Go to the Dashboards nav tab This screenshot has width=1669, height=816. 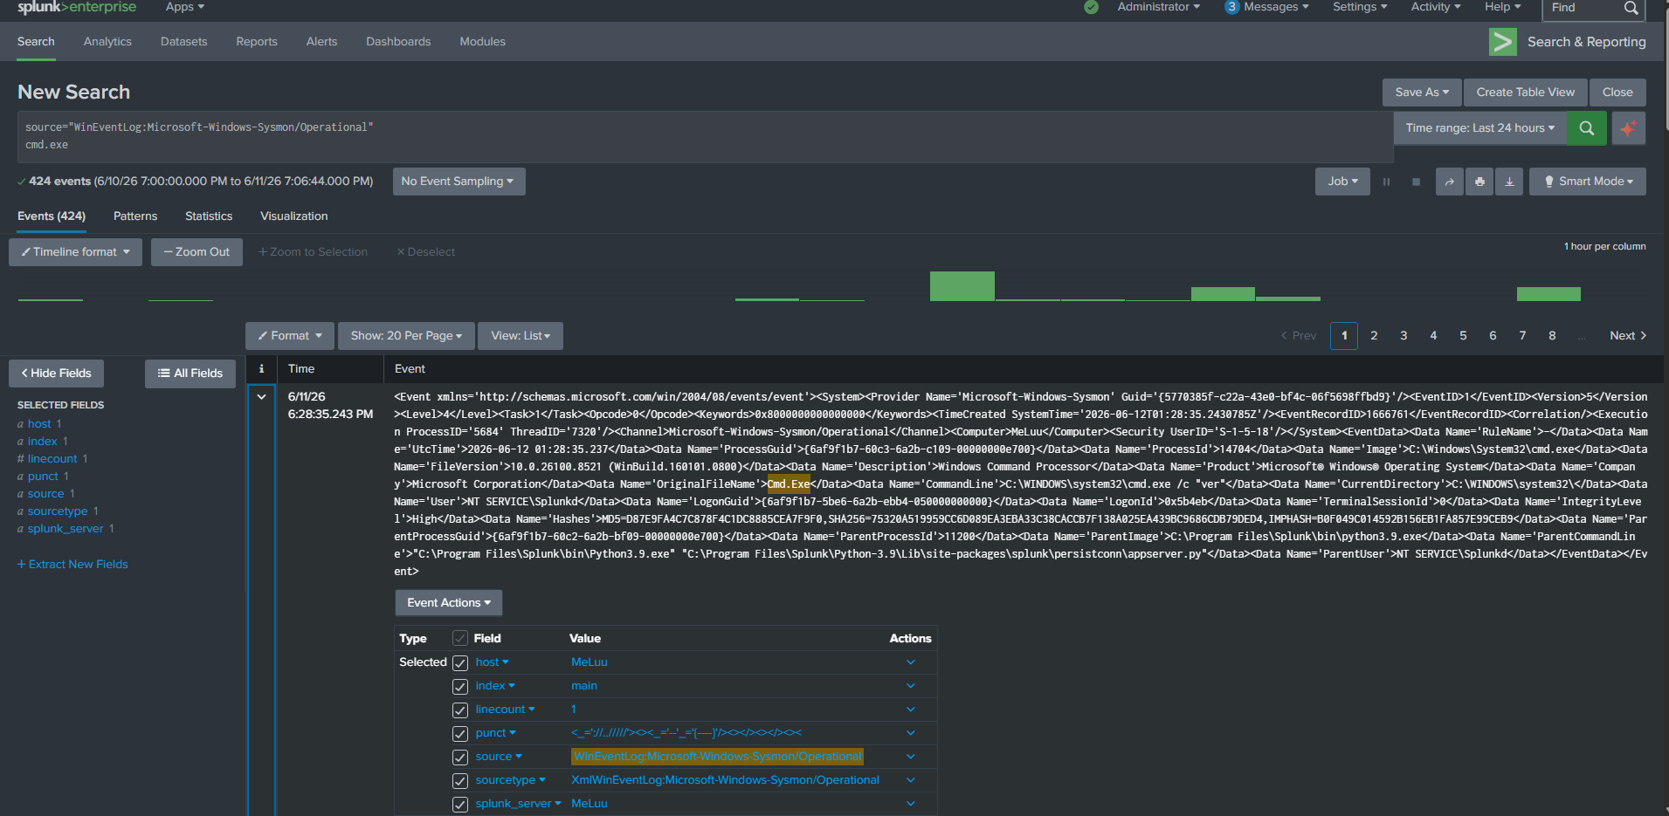point(398,42)
